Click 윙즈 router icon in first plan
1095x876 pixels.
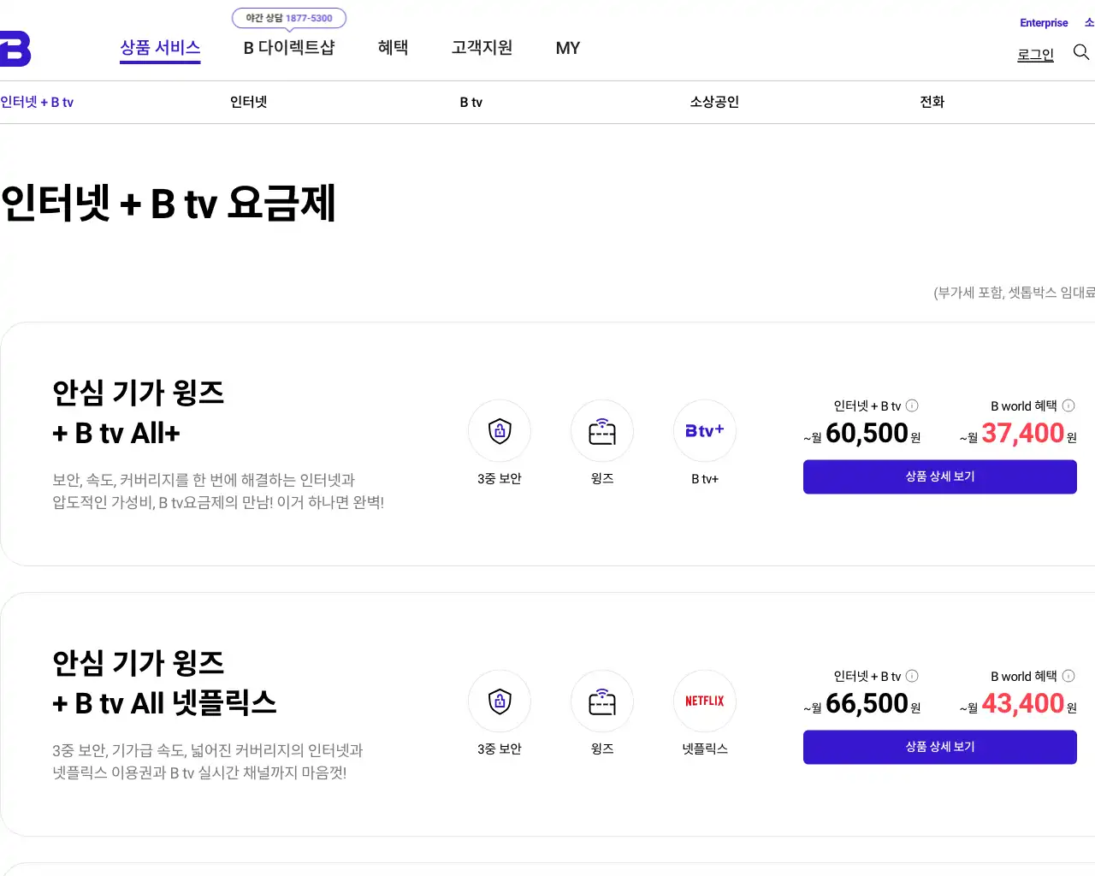pyautogui.click(x=602, y=431)
